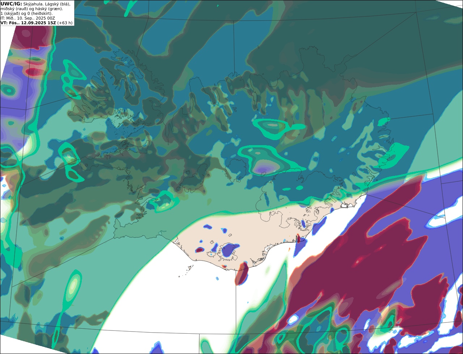The width and height of the screenshot is (463, 354).
Task: Click the legend text "Skýjahula. Lágský (blá),"
Action: (47, 4)
